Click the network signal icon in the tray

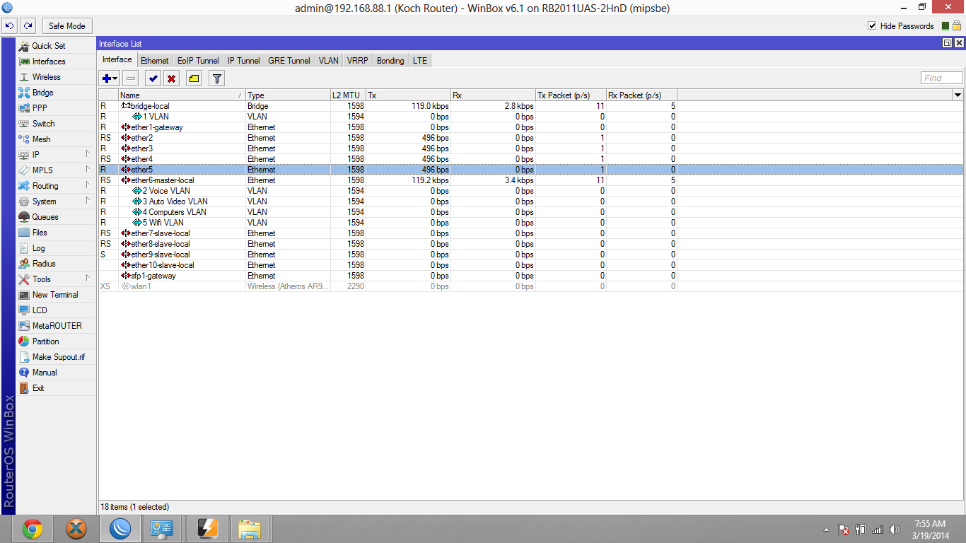click(x=878, y=530)
